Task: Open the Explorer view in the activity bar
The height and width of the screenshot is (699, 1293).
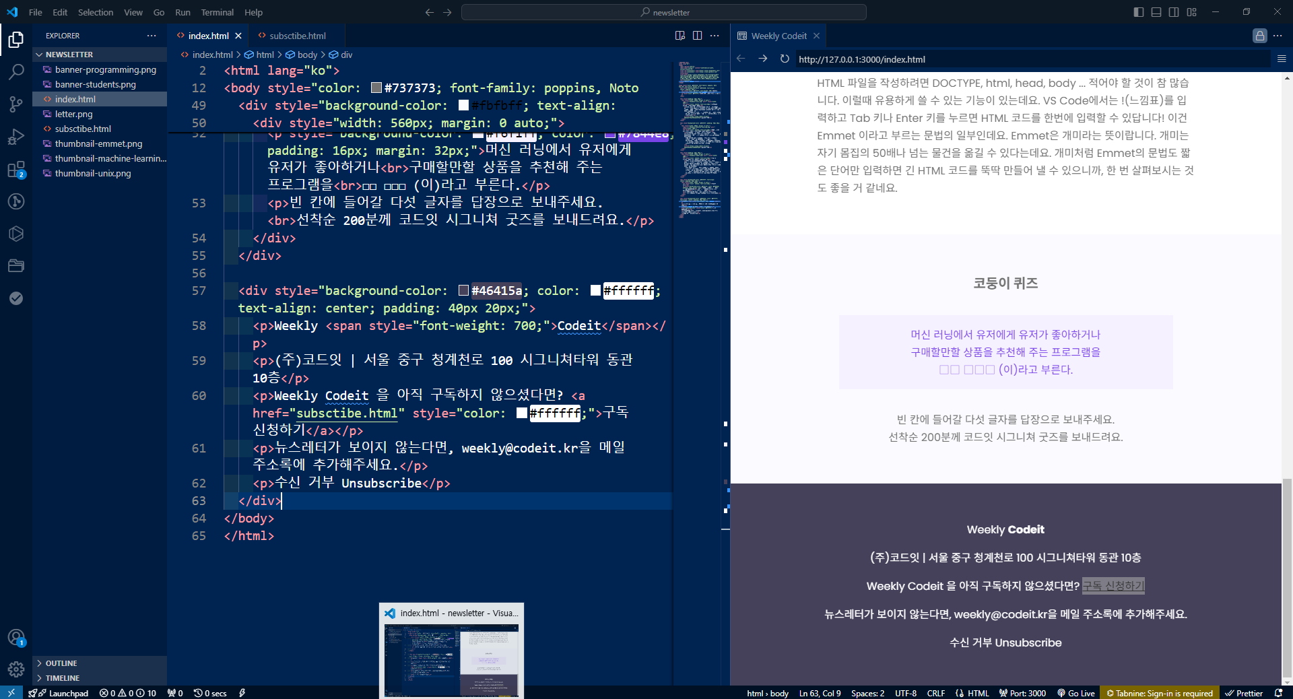Action: click(16, 40)
